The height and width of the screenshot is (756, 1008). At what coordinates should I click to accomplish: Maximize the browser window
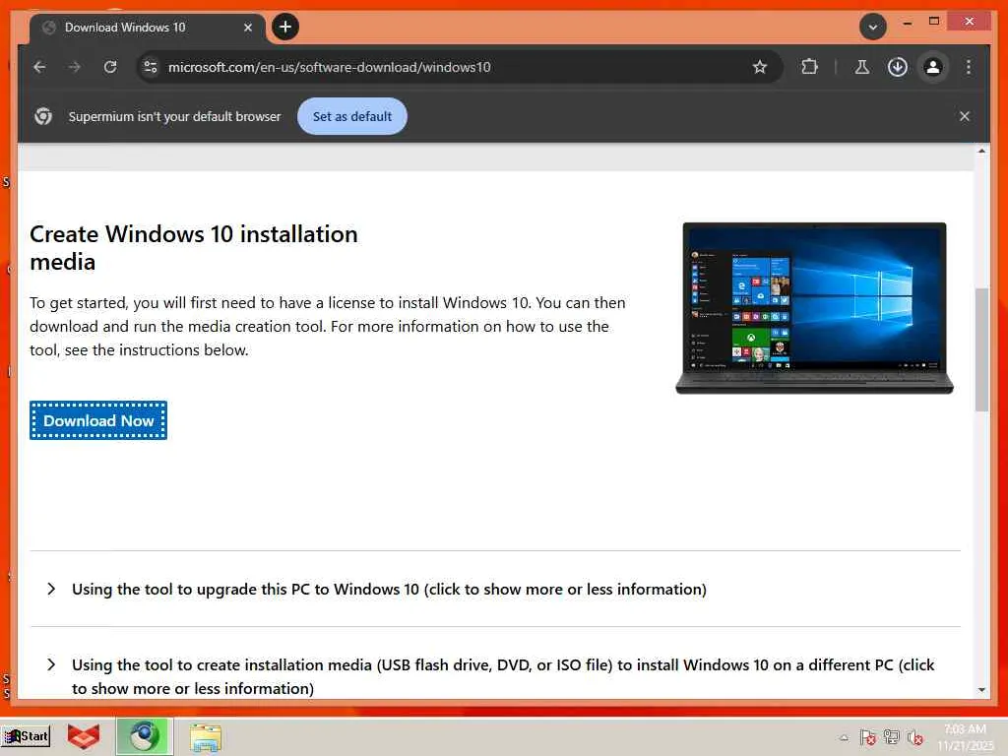click(934, 22)
